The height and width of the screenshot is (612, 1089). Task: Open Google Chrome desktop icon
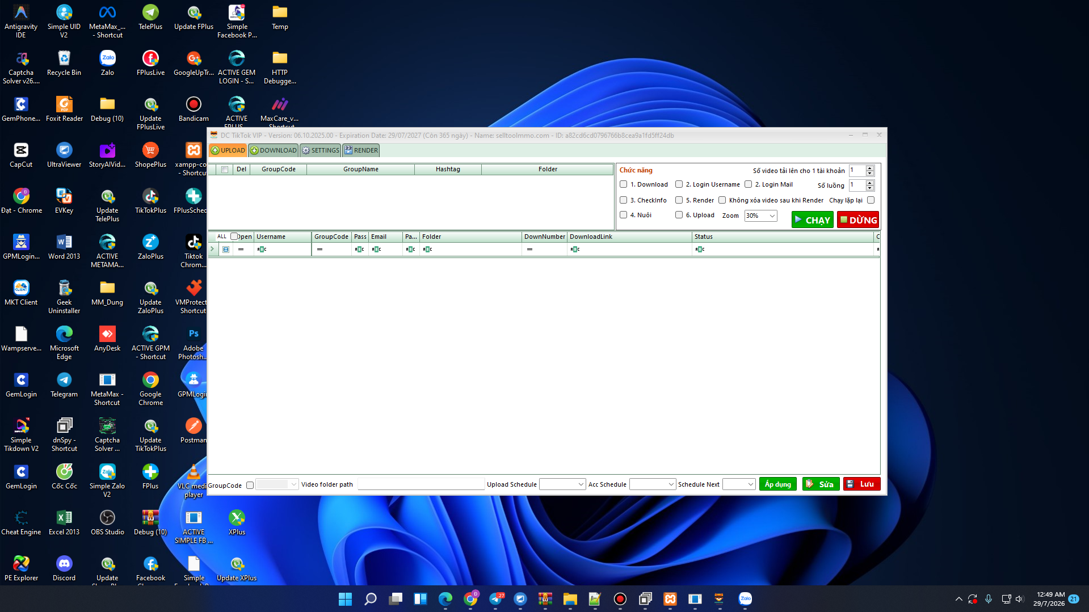[x=150, y=389]
